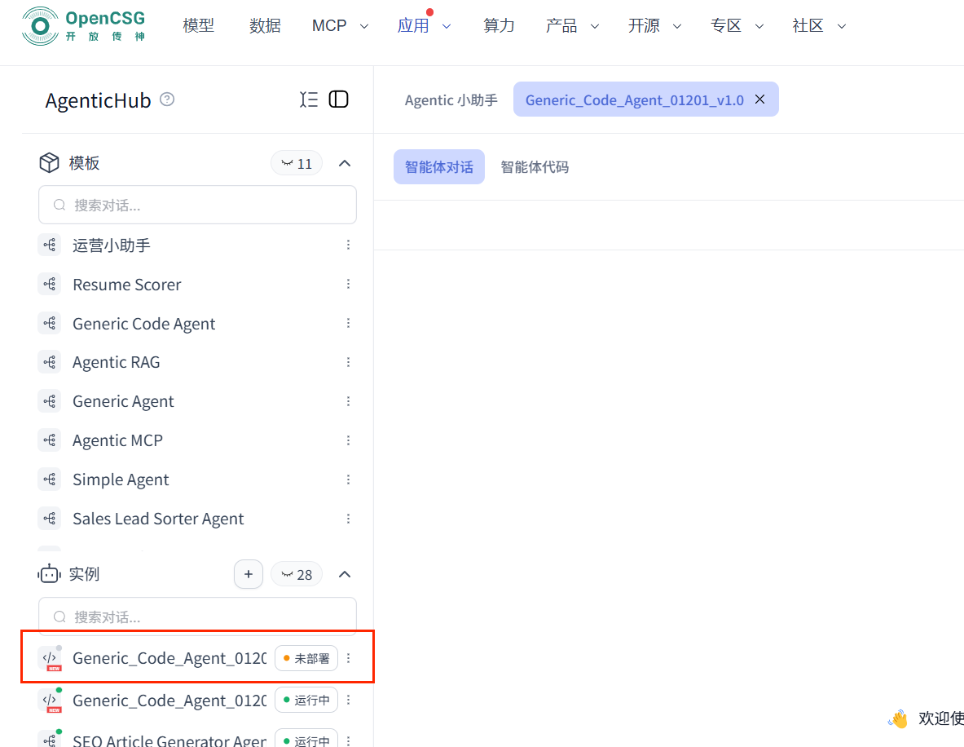Click the help icon beside AgenticHub

click(167, 99)
